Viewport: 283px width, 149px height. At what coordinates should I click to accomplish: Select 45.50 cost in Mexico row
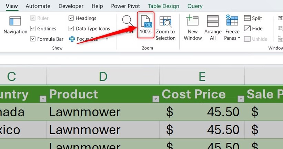[202, 129]
